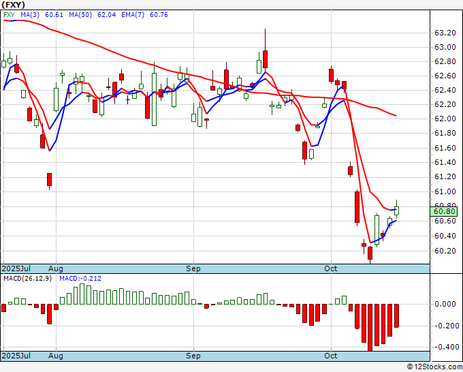The height and width of the screenshot is (372, 463).
Task: Click the EMA(7) legend label
Action: pyautogui.click(x=133, y=15)
